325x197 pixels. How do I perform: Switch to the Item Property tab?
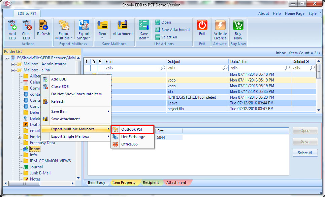coord(124,183)
